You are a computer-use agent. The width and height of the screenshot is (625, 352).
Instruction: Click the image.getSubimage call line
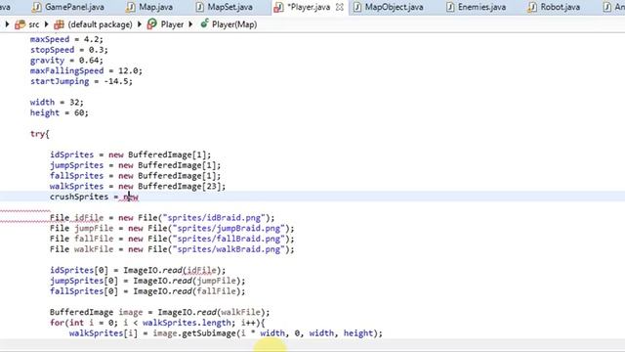pos(226,333)
